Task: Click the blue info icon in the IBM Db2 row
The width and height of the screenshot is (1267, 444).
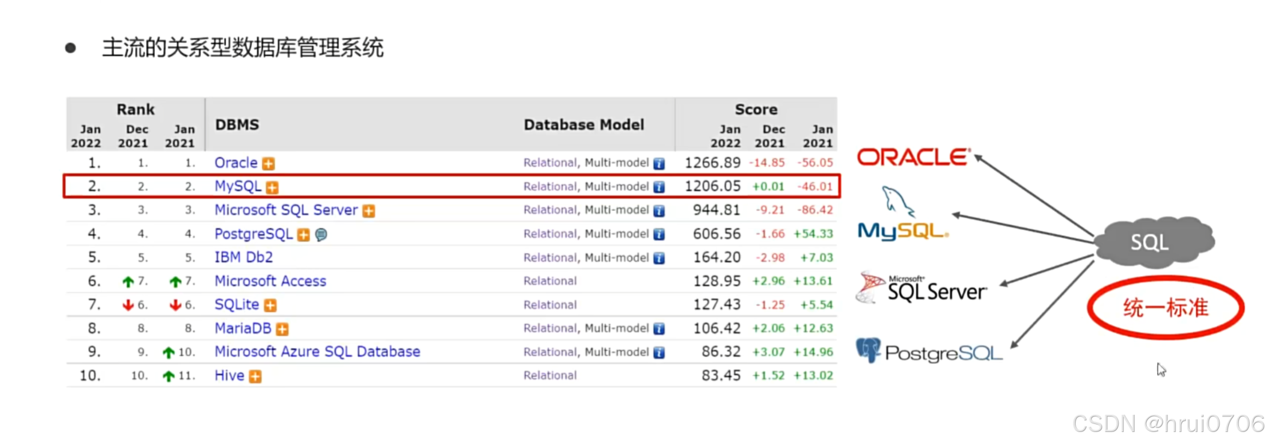Action: (x=659, y=258)
